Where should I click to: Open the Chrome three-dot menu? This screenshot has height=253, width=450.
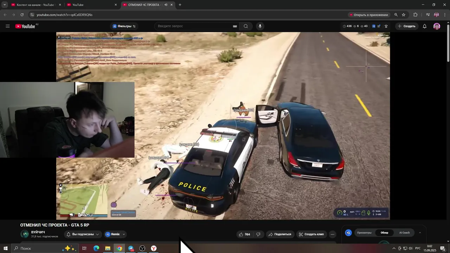[x=445, y=15]
